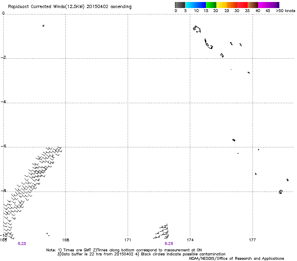297x261 pixels.
Task: Click the green 15-20 knots legend segment
Action: [x=211, y=5]
